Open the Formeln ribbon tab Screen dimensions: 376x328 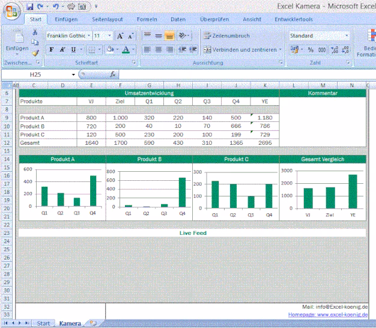[147, 19]
